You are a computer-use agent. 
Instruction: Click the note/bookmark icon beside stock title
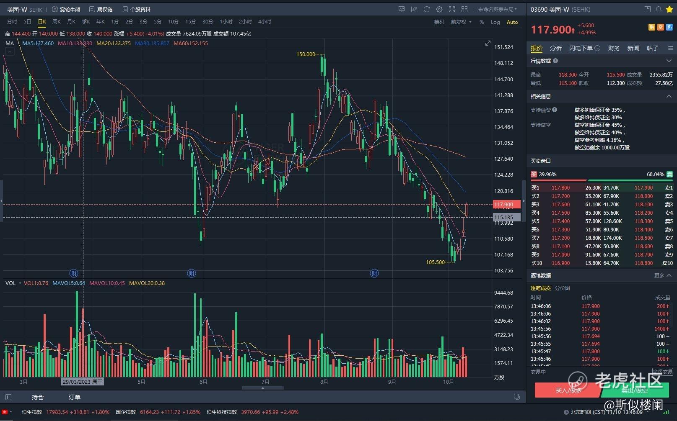click(x=648, y=9)
